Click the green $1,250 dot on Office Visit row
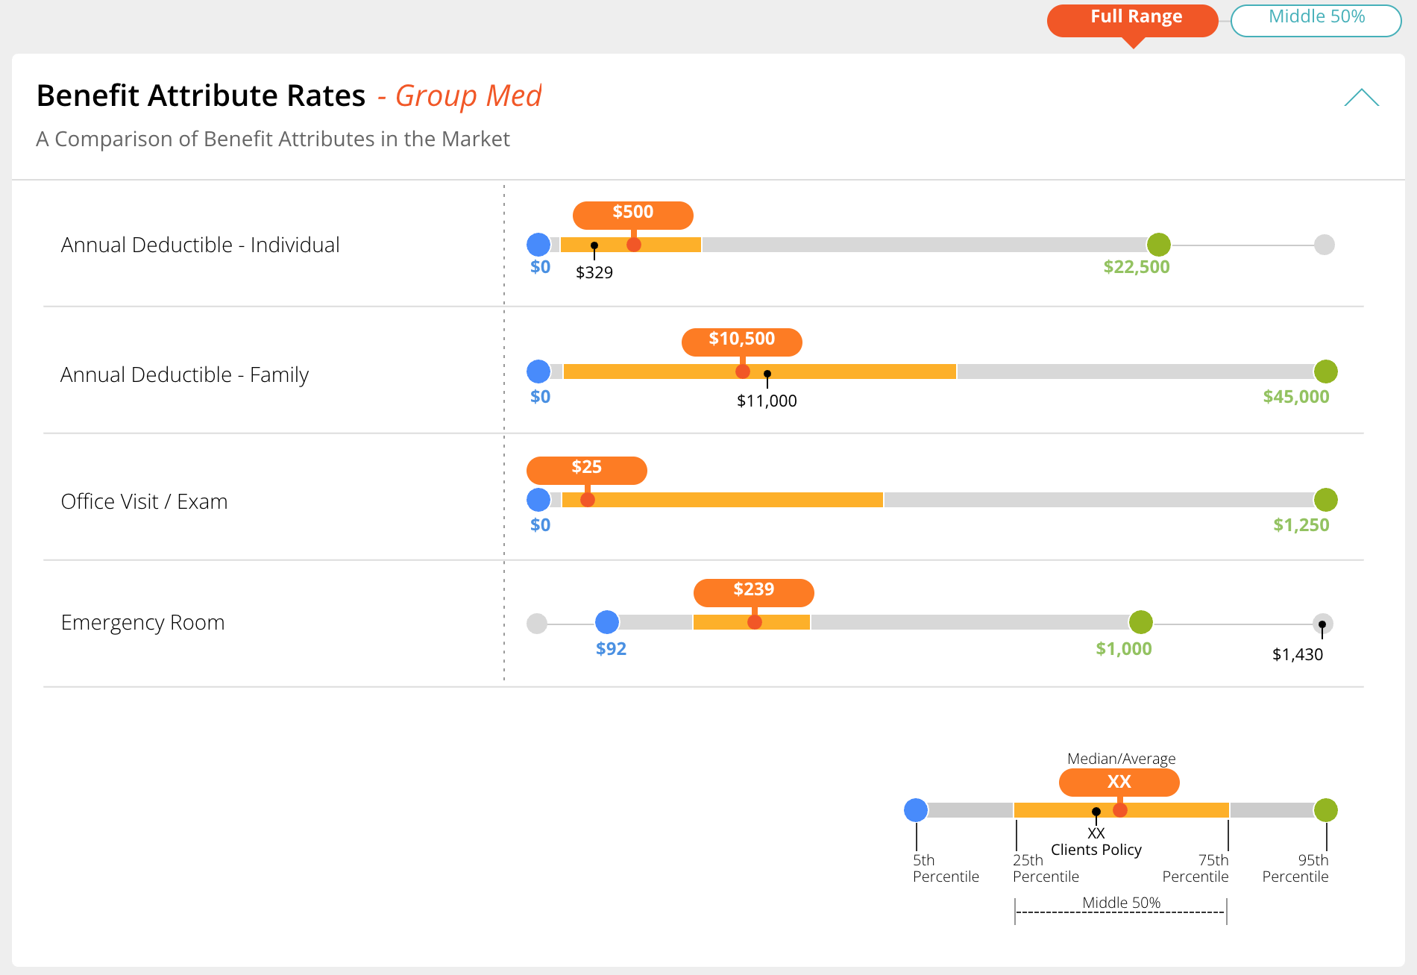 1325,499
